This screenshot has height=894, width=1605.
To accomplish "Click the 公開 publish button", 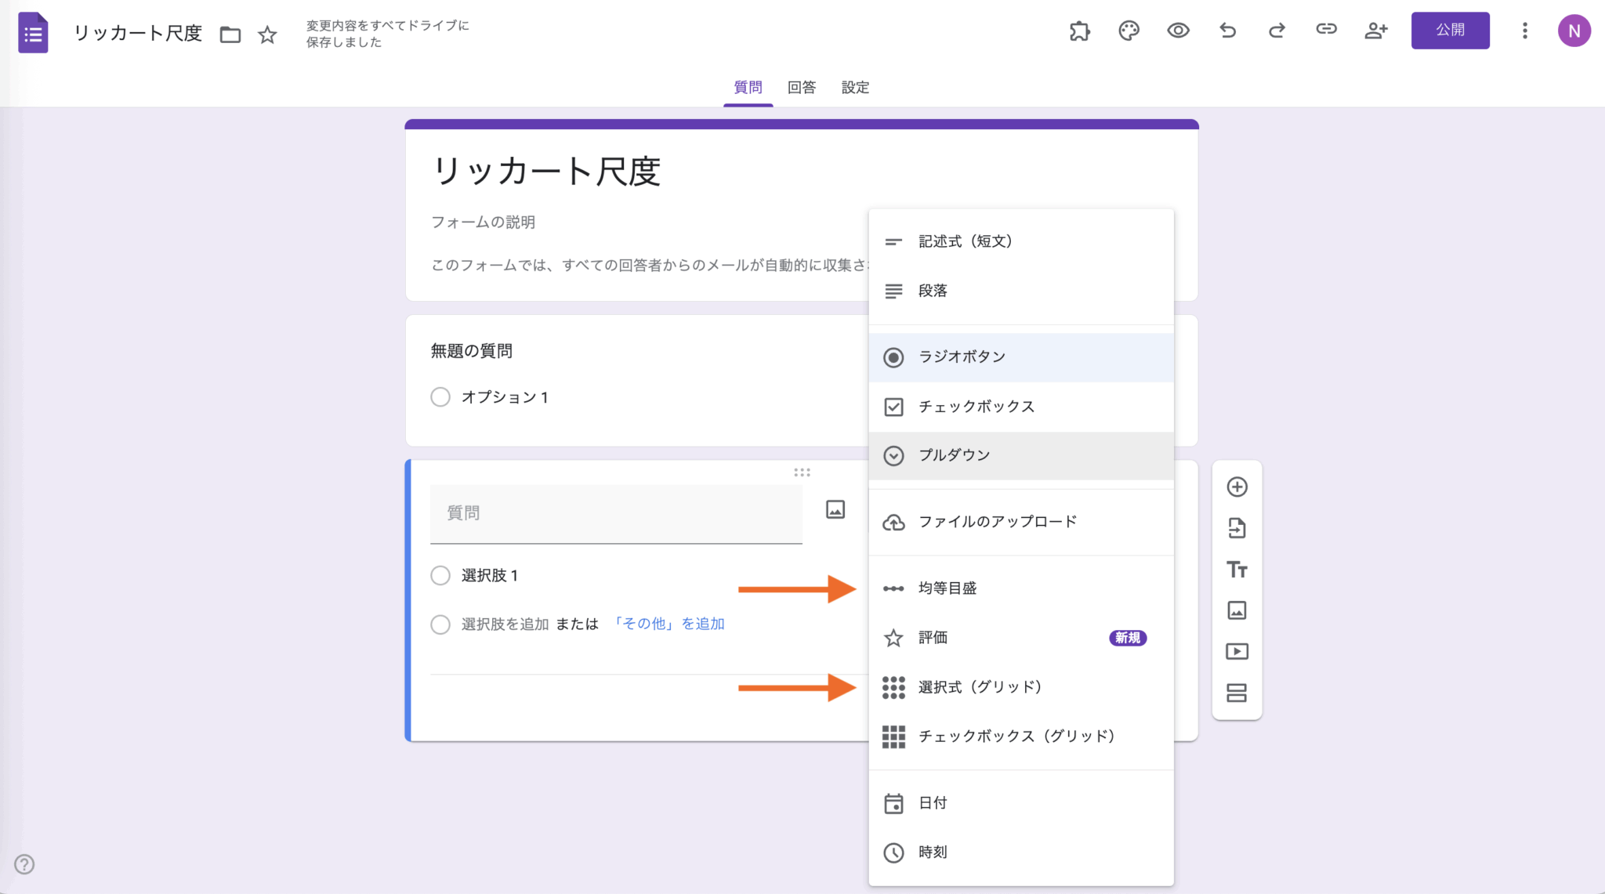I will [x=1451, y=31].
